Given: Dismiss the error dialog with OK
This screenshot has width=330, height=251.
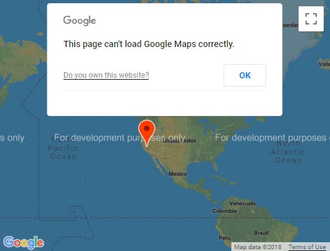Looking at the screenshot, I should (x=245, y=75).
